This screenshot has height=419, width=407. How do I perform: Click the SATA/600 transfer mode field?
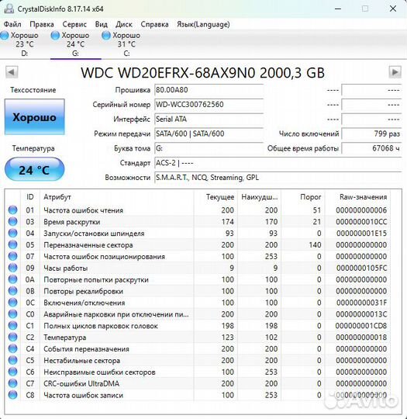click(209, 133)
